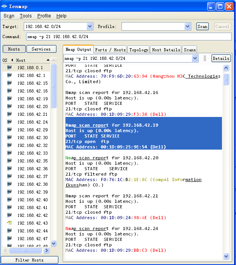The image size is (236, 265).
Task: Select the Nmap Output tab
Action: tap(78, 49)
